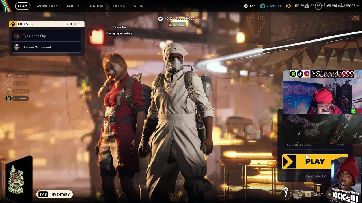Open the DECKS tab
The width and height of the screenshot is (362, 203).
pyautogui.click(x=119, y=6)
